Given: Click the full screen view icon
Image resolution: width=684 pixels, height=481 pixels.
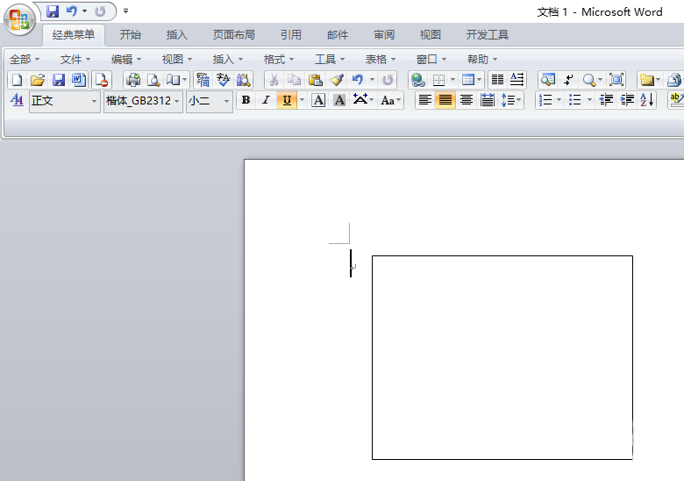Looking at the screenshot, I should [x=616, y=80].
